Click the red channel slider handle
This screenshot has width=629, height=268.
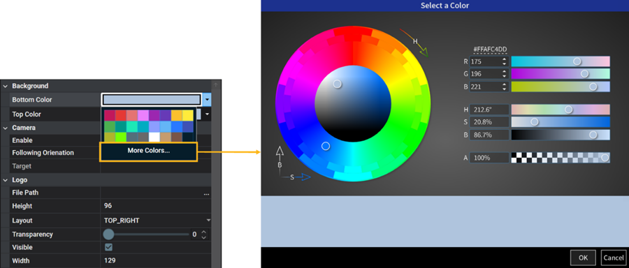(577, 61)
